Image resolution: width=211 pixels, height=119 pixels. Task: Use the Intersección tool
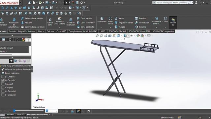tap(142, 23)
